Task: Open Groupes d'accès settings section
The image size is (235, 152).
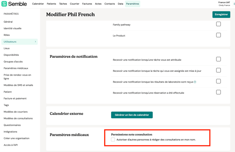Action: coord(13,62)
